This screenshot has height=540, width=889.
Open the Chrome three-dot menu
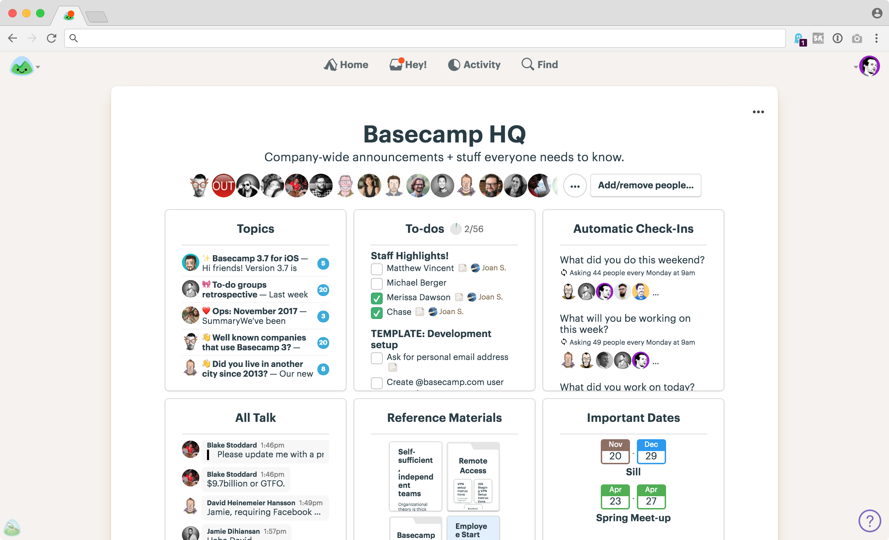[x=876, y=38]
